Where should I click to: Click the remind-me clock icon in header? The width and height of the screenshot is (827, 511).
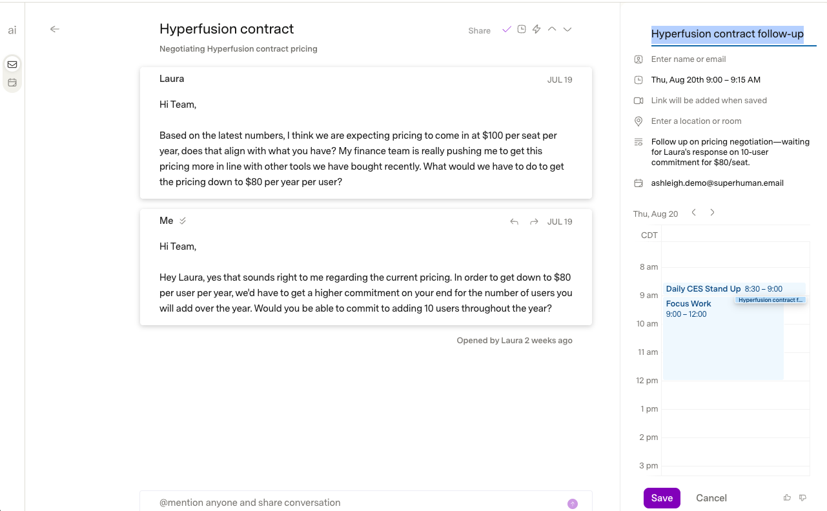pyautogui.click(x=522, y=29)
